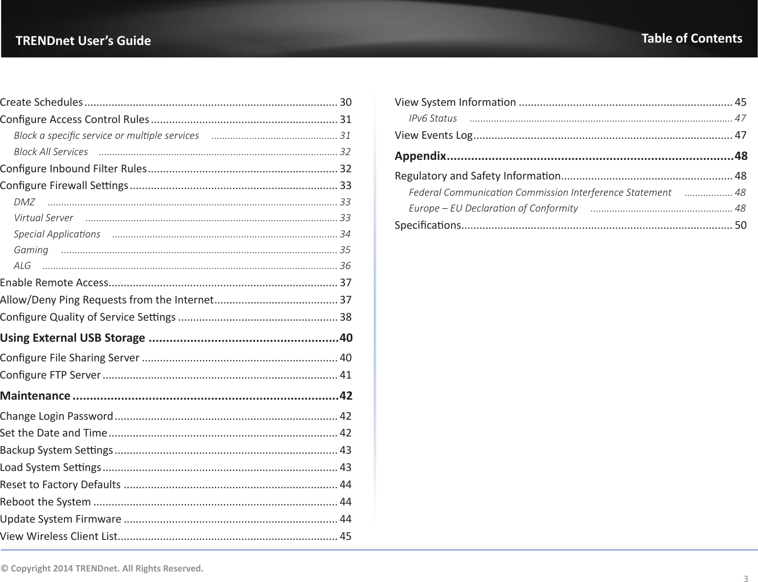The image size is (758, 582).
Task: Open Configure FTP Server entry
Action: [x=176, y=375]
